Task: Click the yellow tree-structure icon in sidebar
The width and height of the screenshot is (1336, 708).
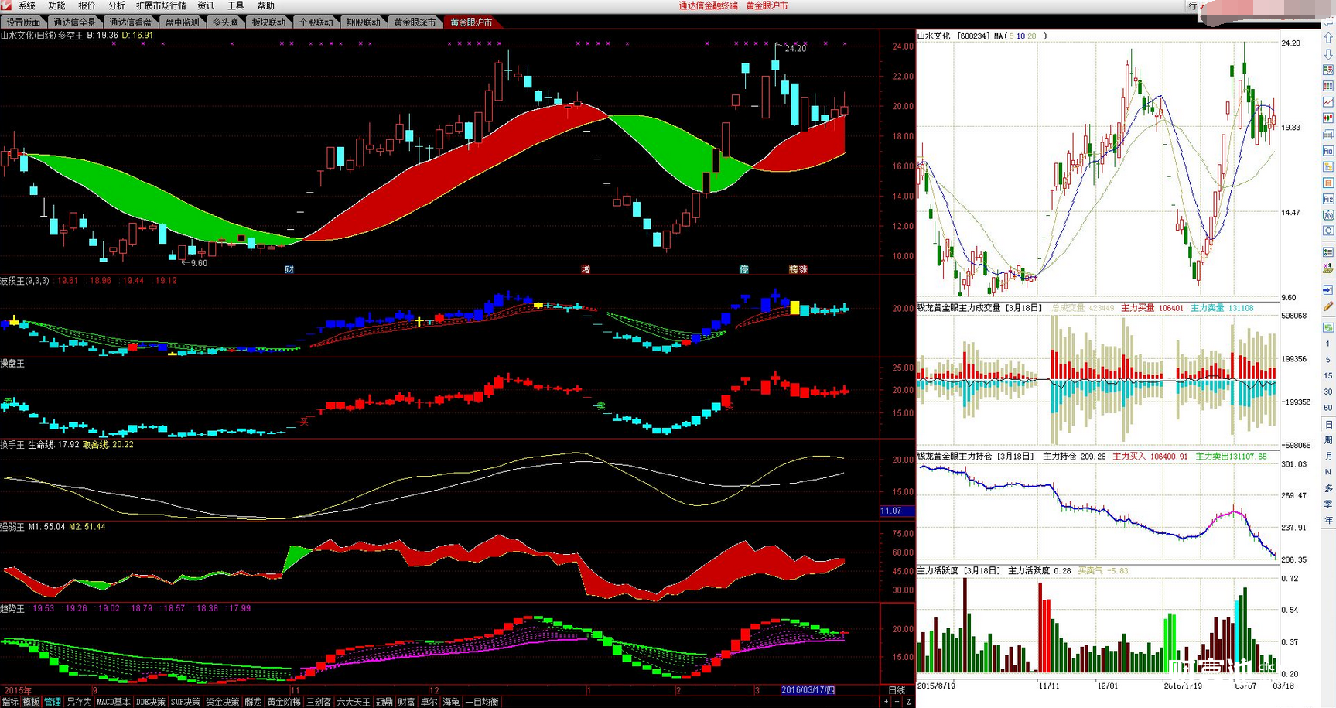Action: coord(1328,167)
